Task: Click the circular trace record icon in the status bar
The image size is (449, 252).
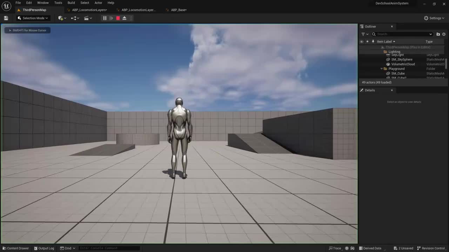Action: [x=347, y=248]
